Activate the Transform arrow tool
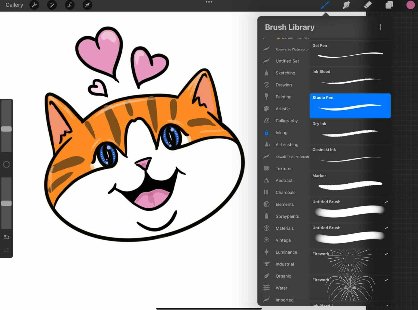This screenshot has width=418, height=310. click(x=87, y=5)
